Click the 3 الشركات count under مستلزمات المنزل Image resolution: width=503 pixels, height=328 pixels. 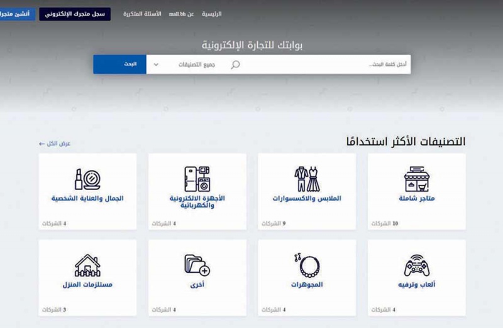(x=54, y=310)
